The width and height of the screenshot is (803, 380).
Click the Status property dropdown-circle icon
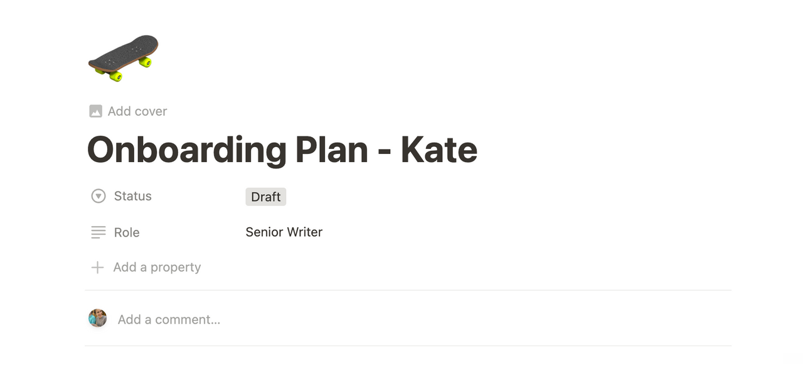coord(98,196)
